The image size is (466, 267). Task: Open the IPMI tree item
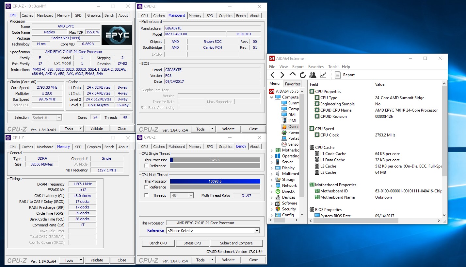[x=289, y=121]
